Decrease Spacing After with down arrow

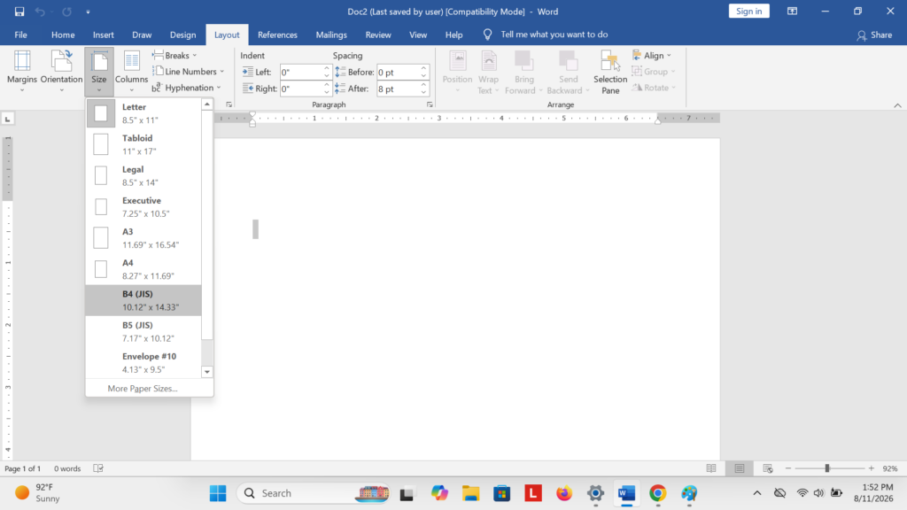click(423, 92)
